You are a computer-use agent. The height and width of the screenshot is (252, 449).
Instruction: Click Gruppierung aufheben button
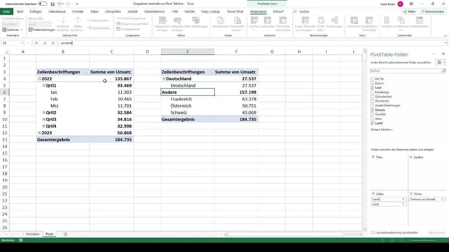click(133, 24)
